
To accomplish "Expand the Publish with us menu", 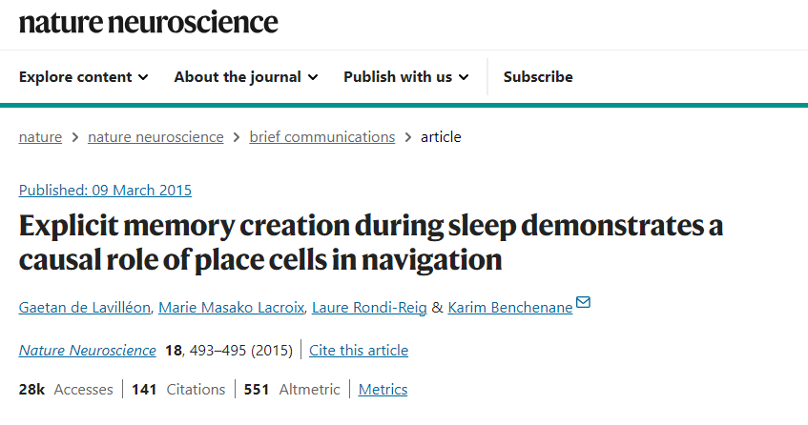I will [x=405, y=77].
